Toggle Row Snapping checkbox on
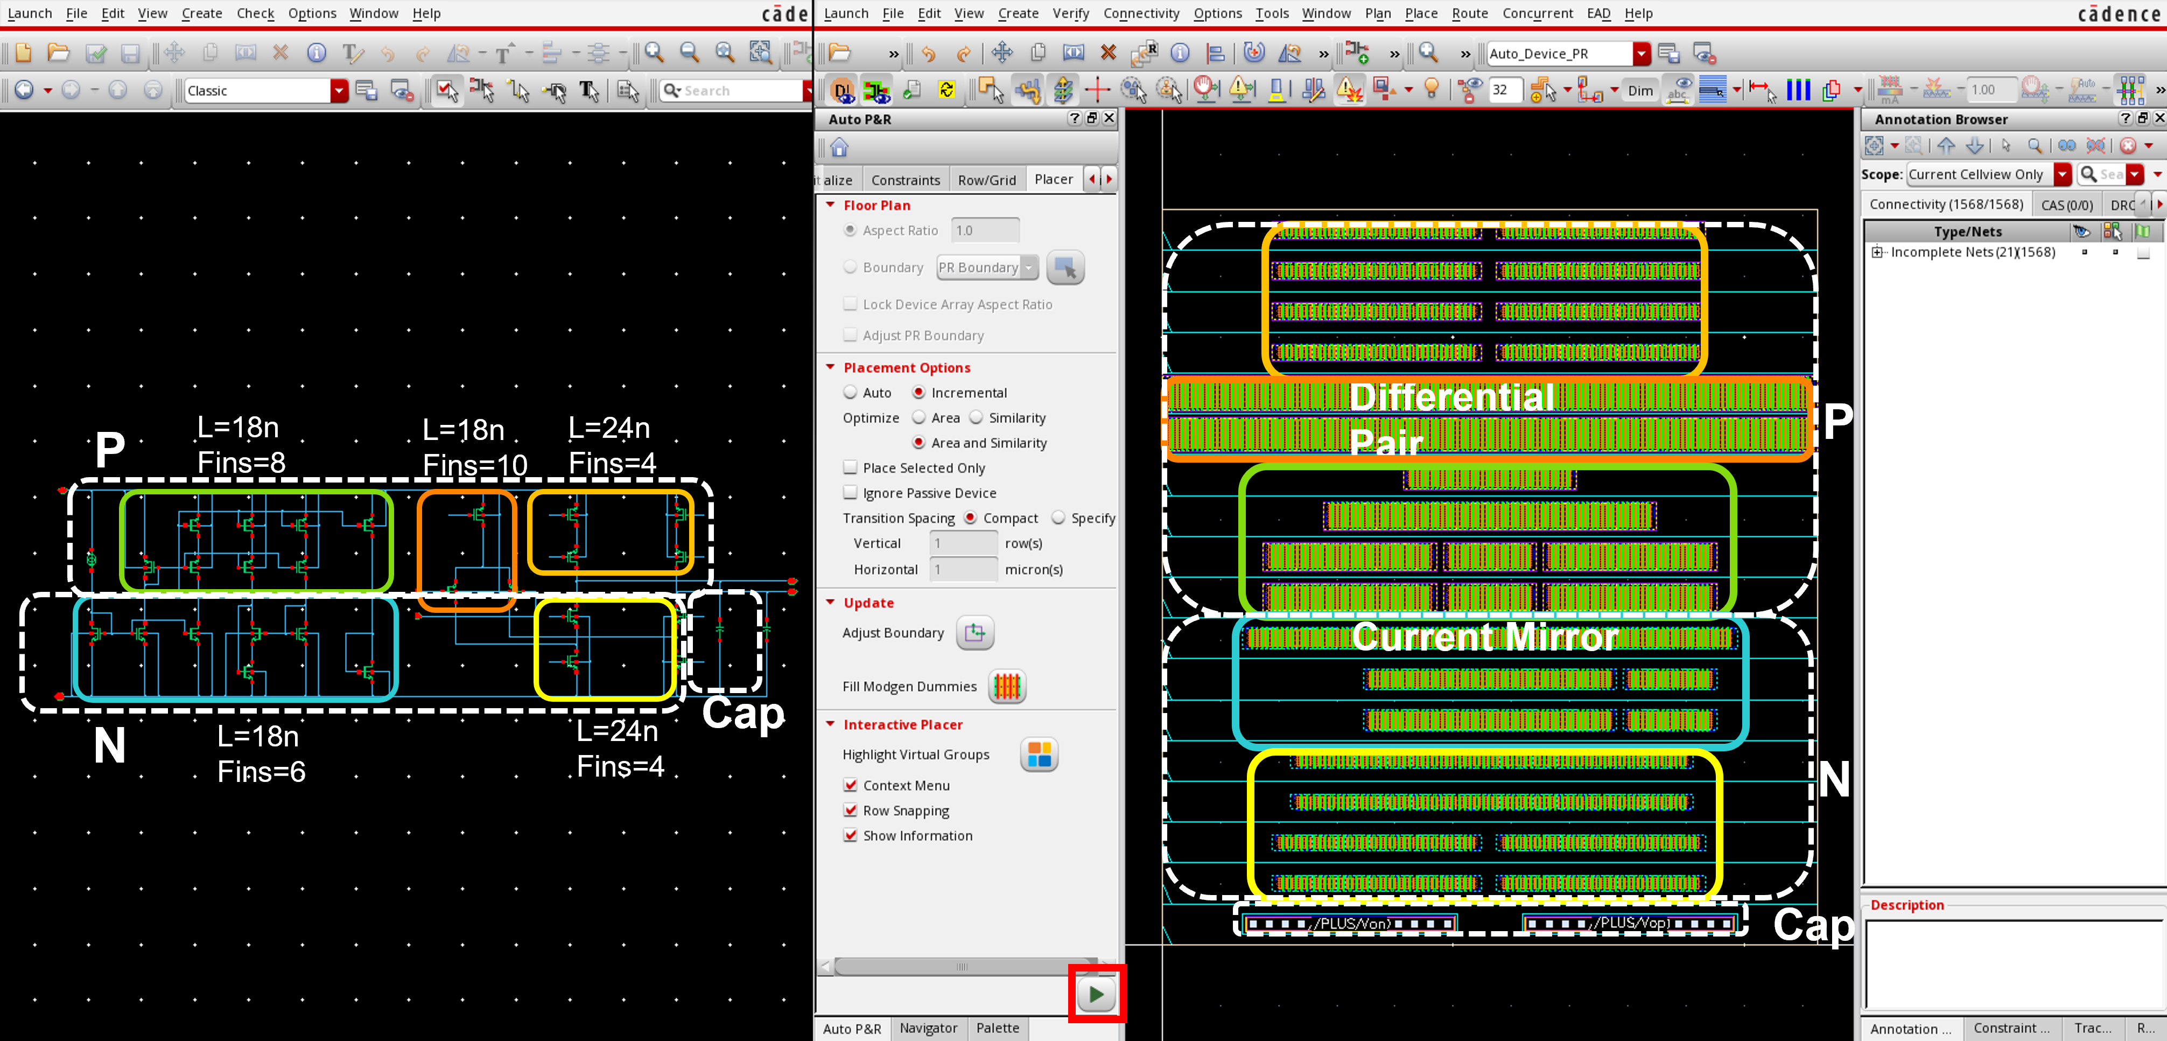 tap(850, 810)
